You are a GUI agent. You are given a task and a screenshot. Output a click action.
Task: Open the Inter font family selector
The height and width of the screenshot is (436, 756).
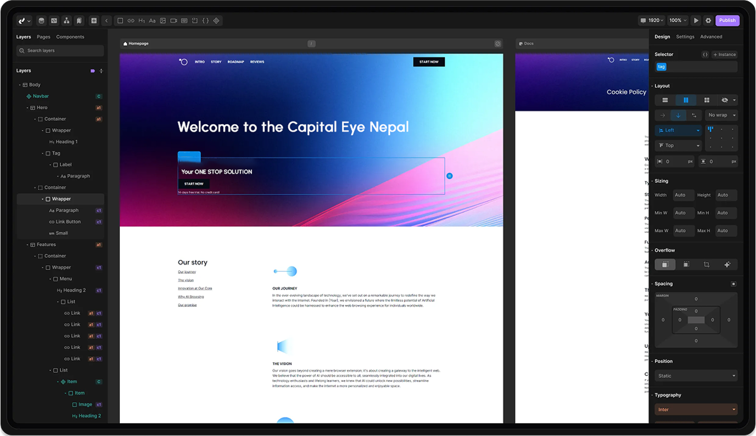[696, 410]
